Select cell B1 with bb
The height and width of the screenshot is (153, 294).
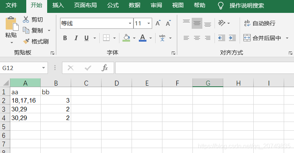(x=56, y=92)
